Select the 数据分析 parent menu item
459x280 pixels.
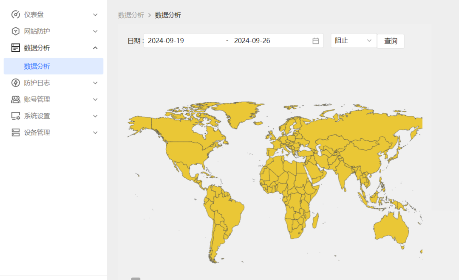point(54,48)
